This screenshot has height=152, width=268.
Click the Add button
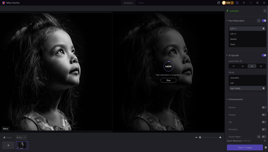[x=19, y=137]
